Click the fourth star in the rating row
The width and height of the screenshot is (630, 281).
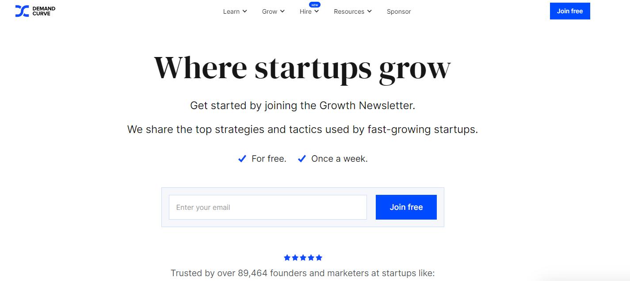point(311,258)
